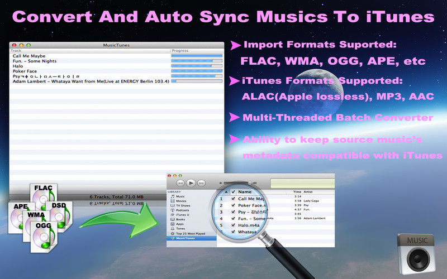Select the Psy track row in MusicTunes
Viewport: 447px width, 279px height.
(x=117, y=76)
